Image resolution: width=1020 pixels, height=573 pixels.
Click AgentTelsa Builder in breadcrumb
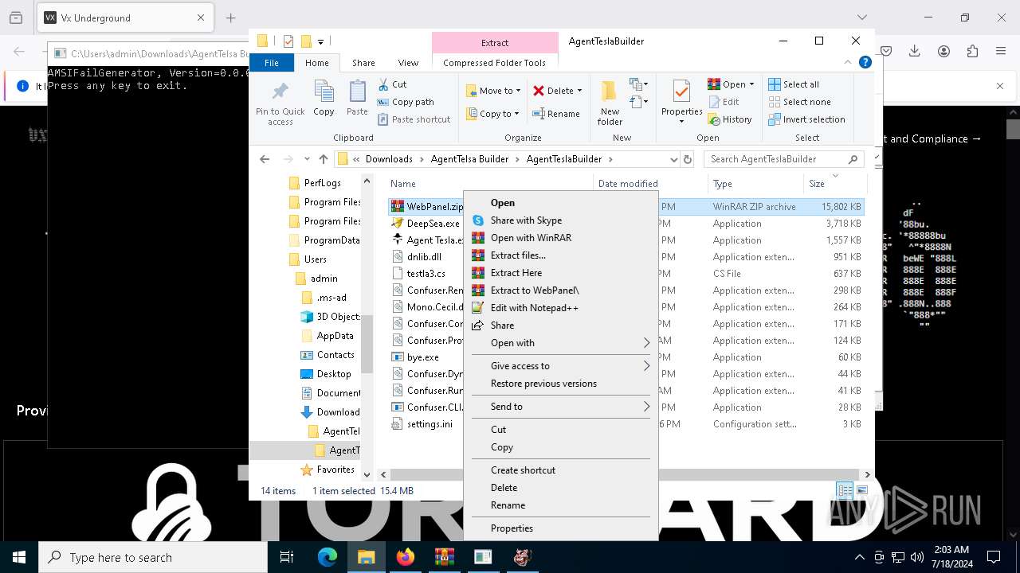469,159
